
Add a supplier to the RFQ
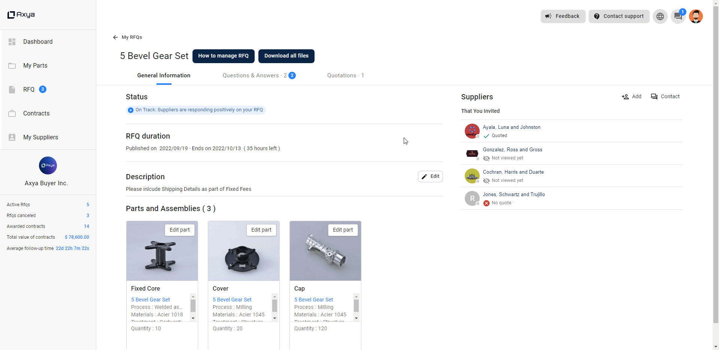pyautogui.click(x=631, y=96)
